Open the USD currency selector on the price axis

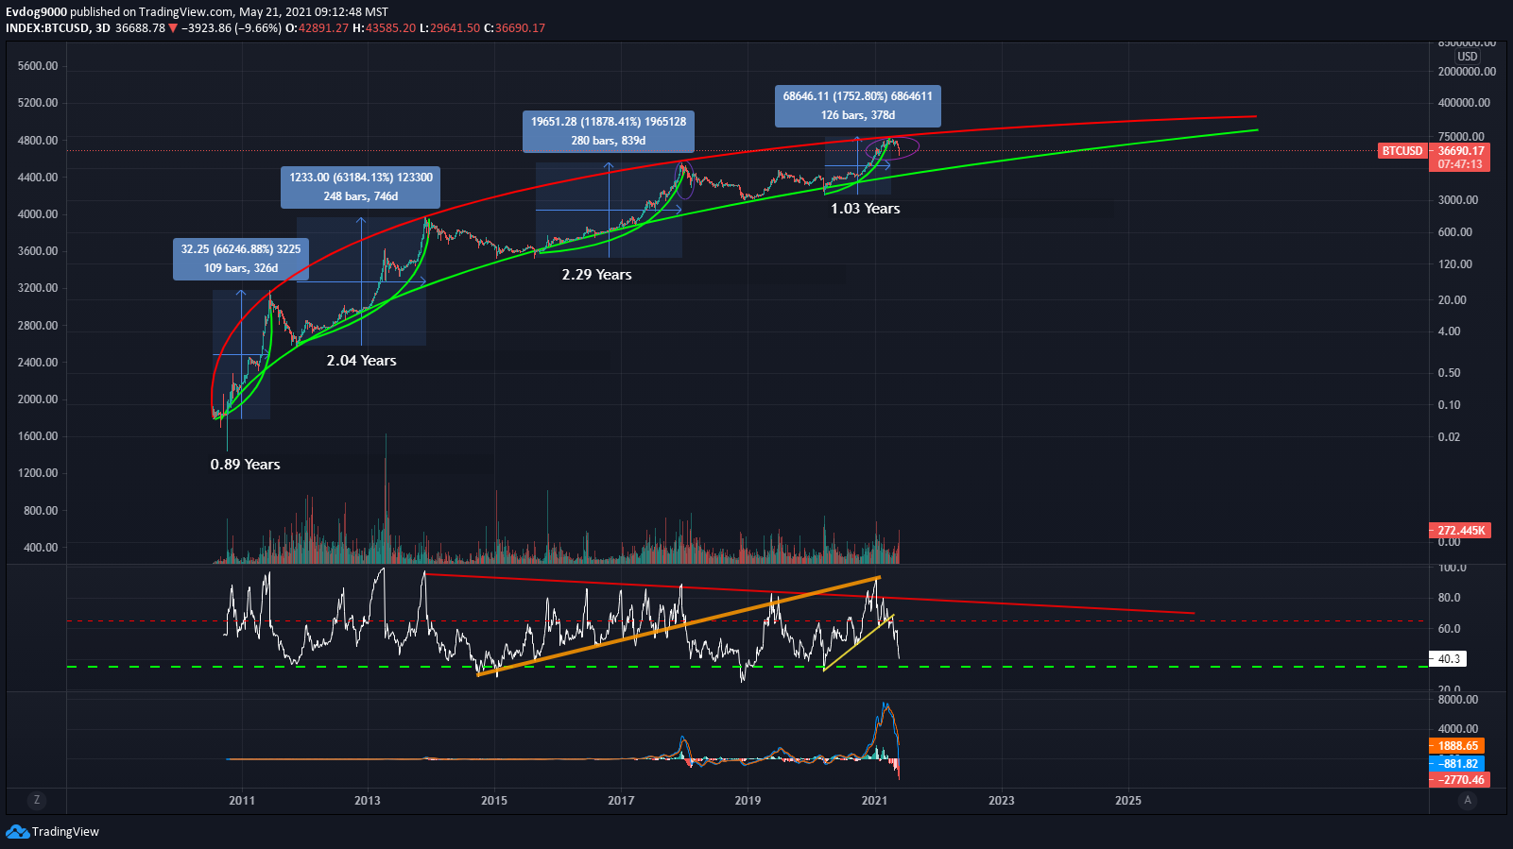[x=1467, y=57]
